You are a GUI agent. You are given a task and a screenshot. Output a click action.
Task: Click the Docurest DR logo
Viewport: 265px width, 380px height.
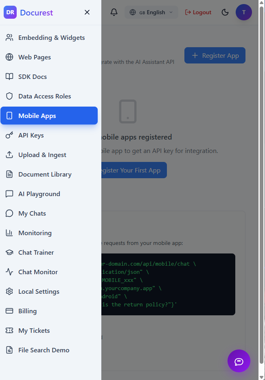10,12
